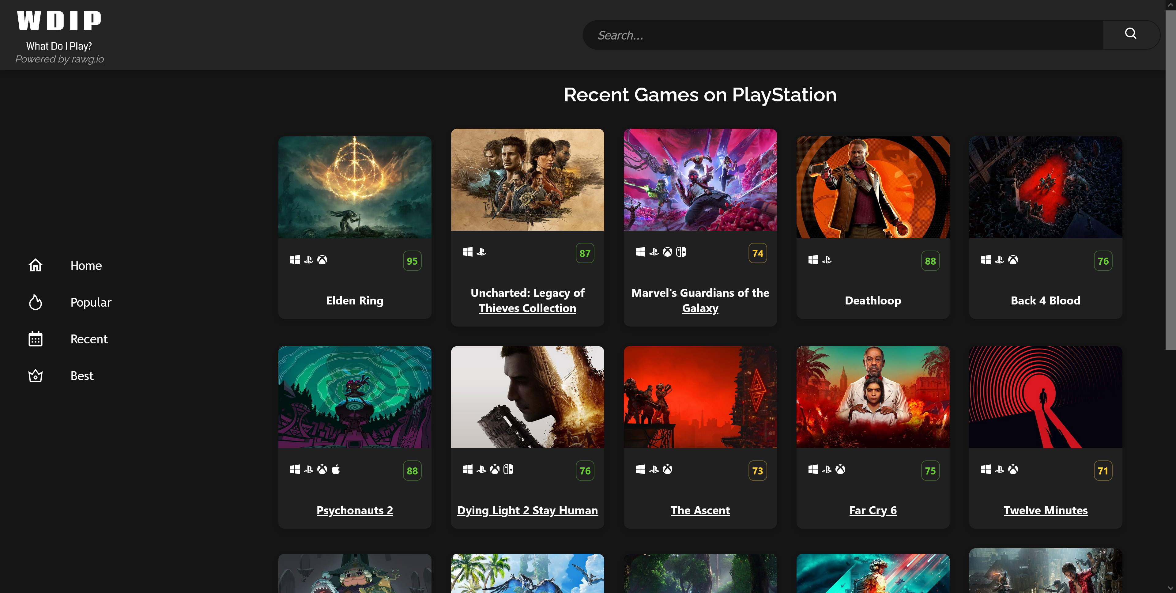Click PlayStation icon on Uncharted card
This screenshot has width=1176, height=593.
tap(481, 252)
